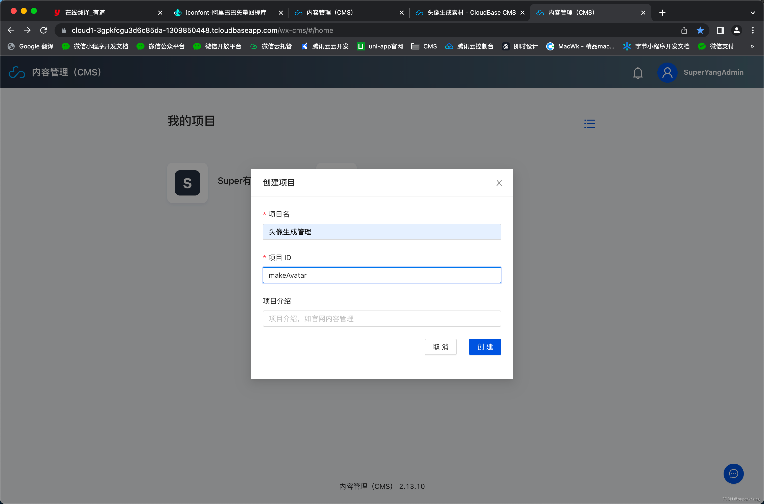Image resolution: width=764 pixels, height=504 pixels.
Task: Toggle the browser side panel icon
Action: click(721, 30)
